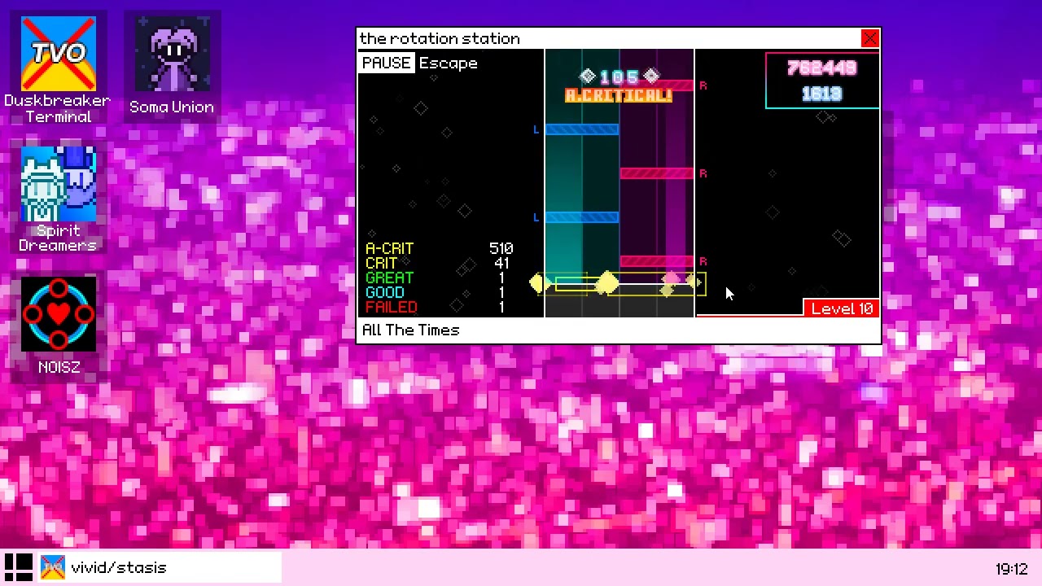Click the GOOD judgement label
This screenshot has width=1042, height=586.
[x=385, y=292]
